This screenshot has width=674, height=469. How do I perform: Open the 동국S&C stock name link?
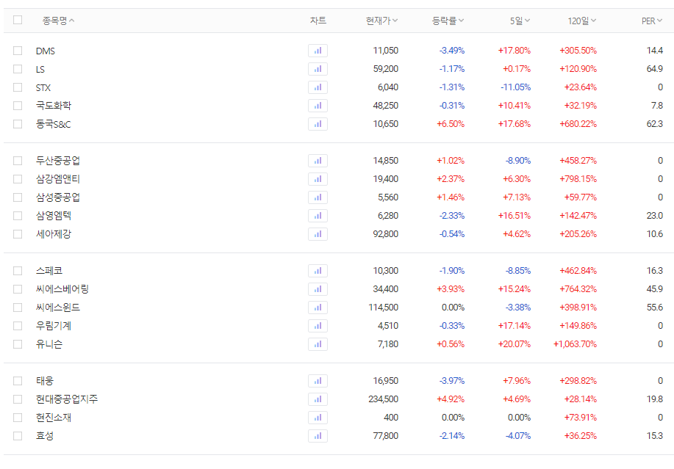click(x=54, y=125)
